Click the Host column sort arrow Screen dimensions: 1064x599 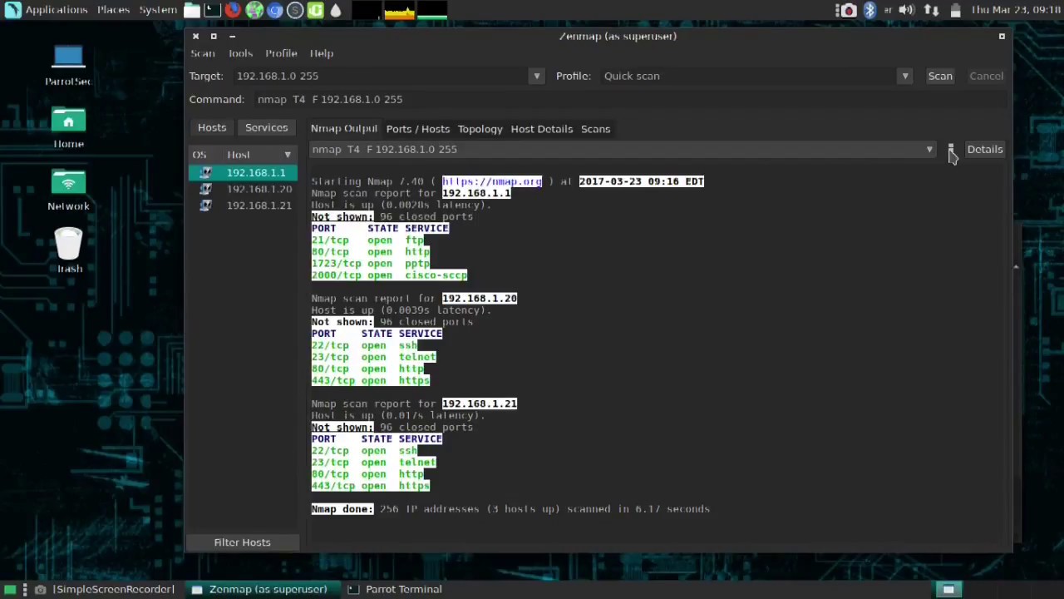click(x=288, y=155)
